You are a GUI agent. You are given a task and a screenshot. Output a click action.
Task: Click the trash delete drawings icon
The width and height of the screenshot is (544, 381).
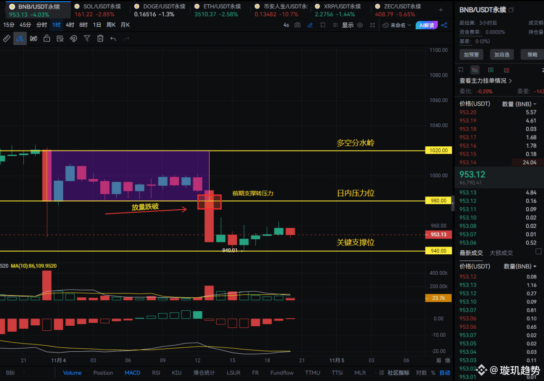100,39
